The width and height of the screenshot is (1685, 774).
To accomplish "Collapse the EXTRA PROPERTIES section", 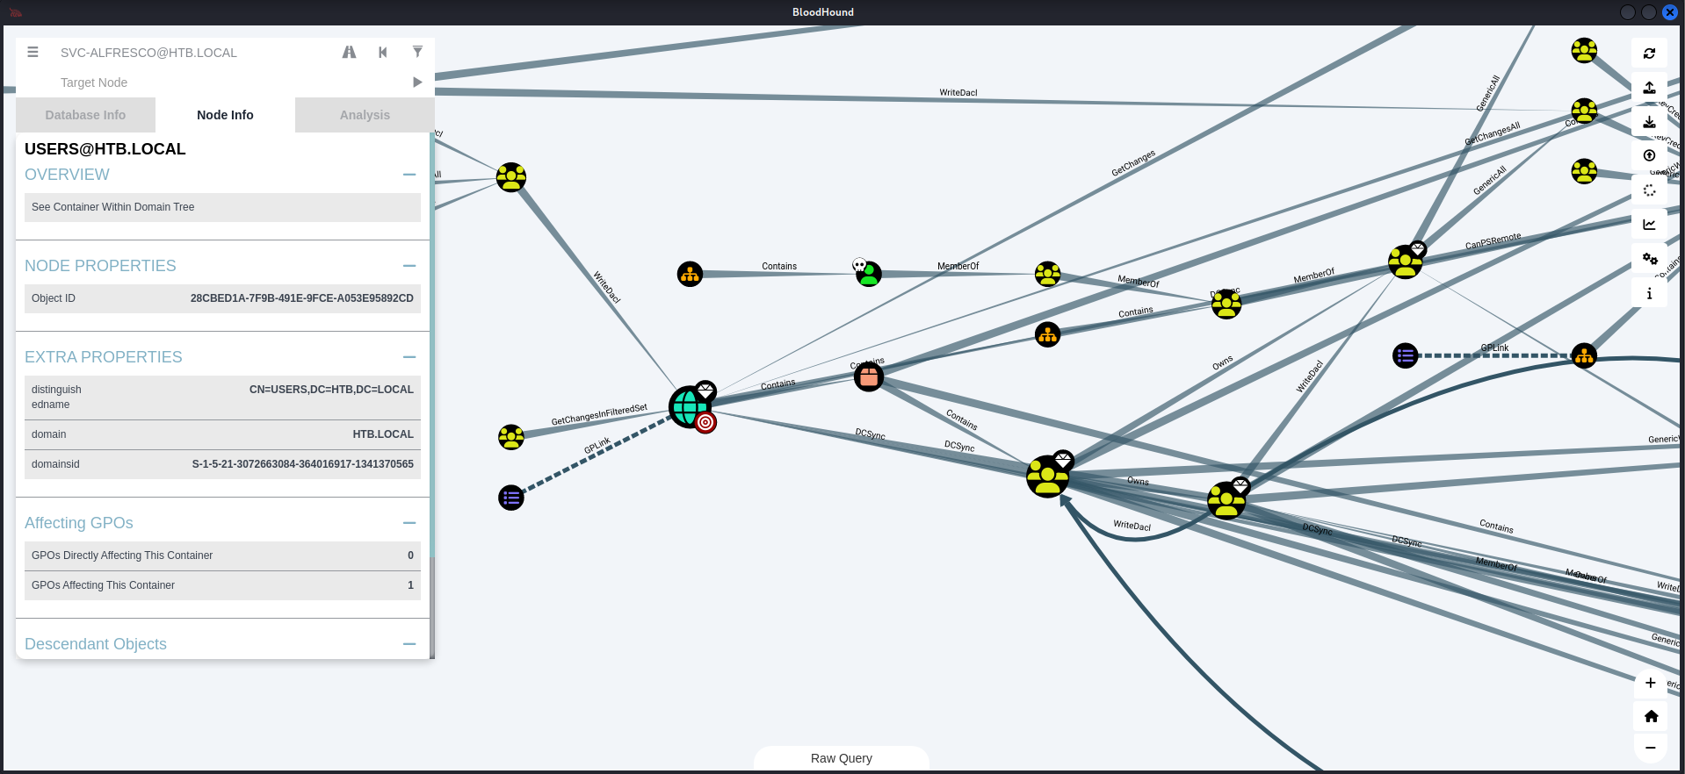I will pyautogui.click(x=409, y=357).
